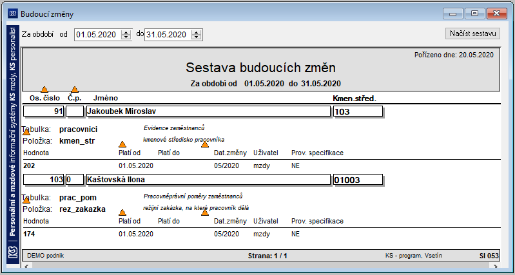Click the table name pracovnici
Image resolution: width=515 pixels, height=275 pixels.
[x=79, y=129]
